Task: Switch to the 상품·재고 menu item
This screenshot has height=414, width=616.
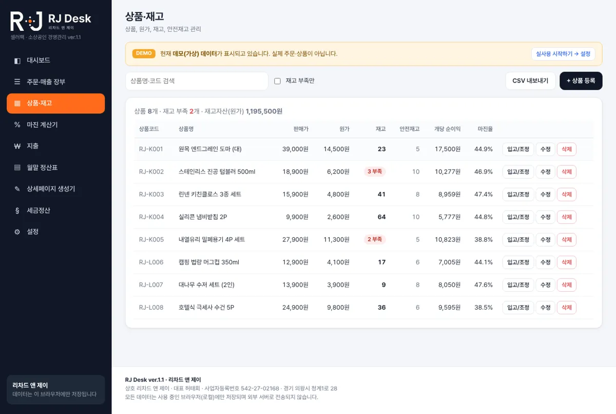Action: pos(55,103)
